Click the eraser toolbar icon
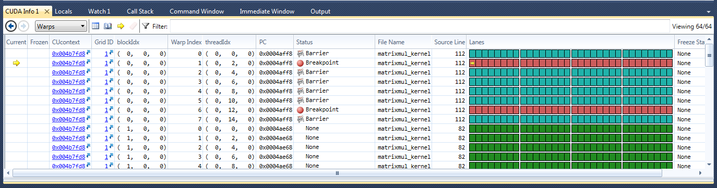 pos(133,26)
